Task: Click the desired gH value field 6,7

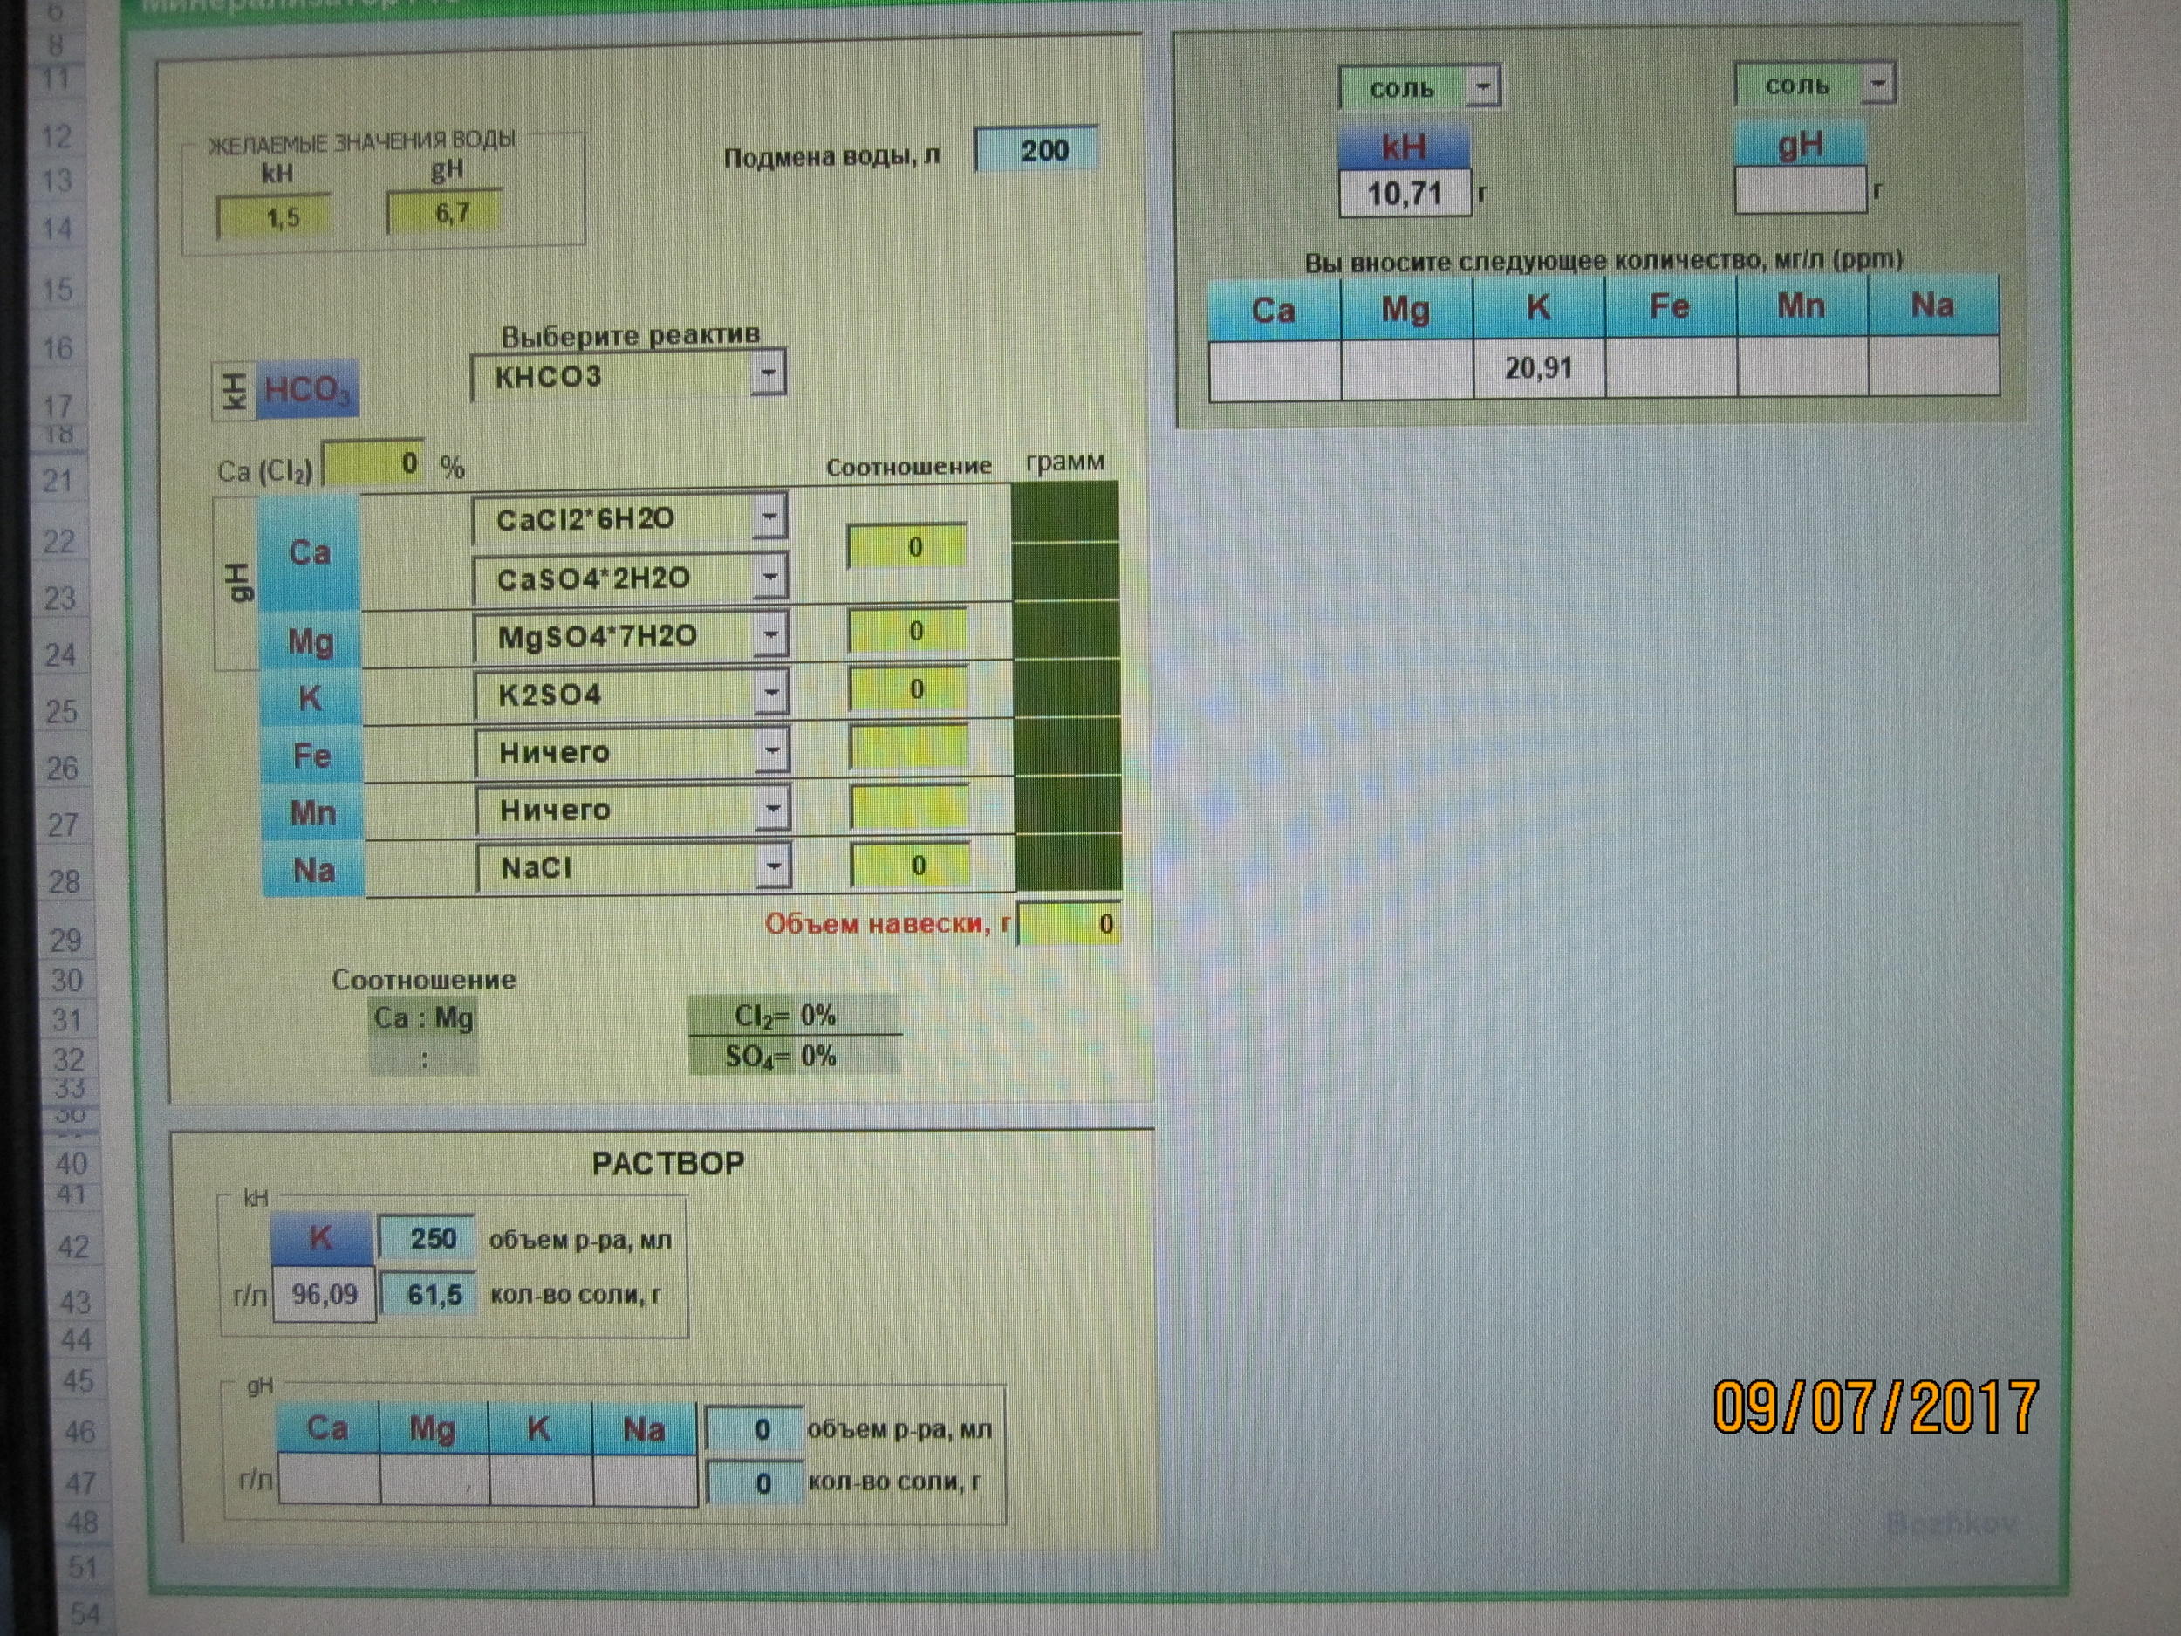Action: 445,213
